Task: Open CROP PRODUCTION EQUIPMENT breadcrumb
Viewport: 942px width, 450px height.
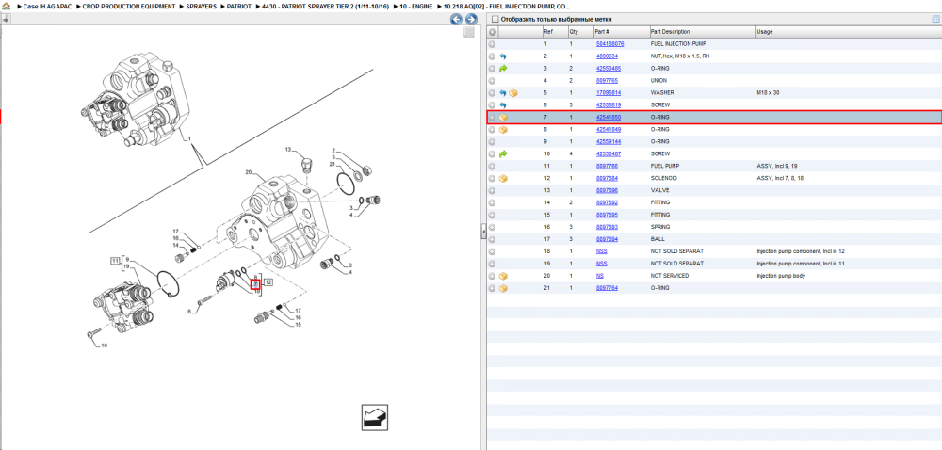Action: click(x=129, y=6)
